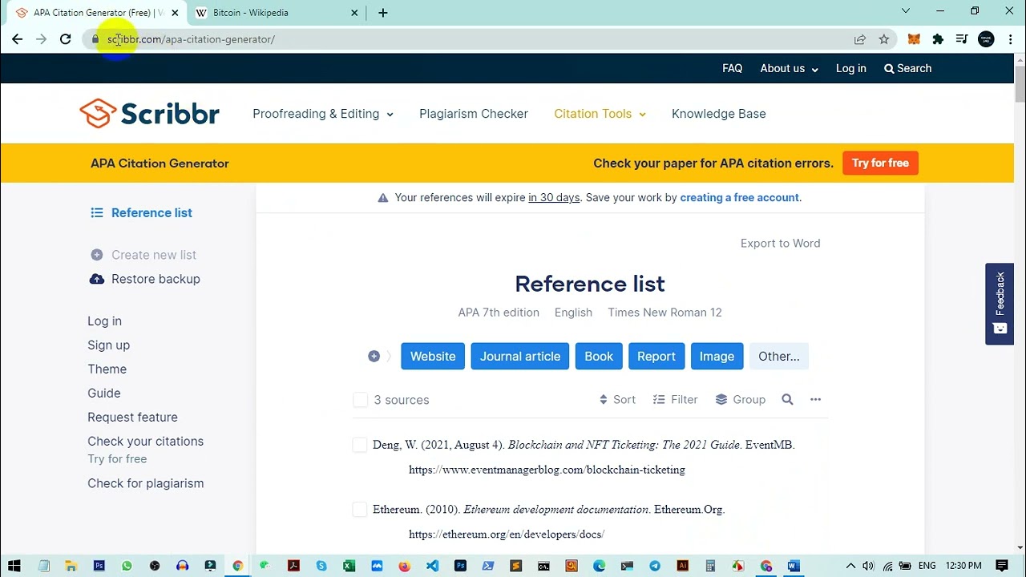Open the Other... source type dropdown
Viewport: 1026px width, 577px height.
[779, 357]
